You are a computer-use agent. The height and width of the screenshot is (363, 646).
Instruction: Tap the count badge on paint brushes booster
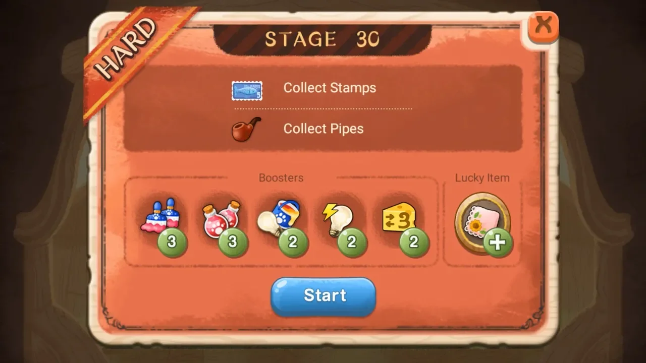click(172, 242)
